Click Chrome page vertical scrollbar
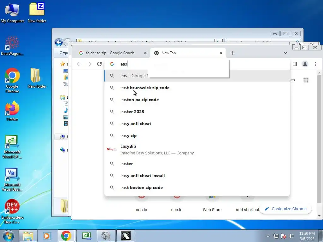 319,139
